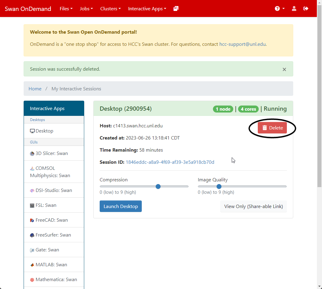The height and width of the screenshot is (289, 322).
Task: Expand the Clusters dropdown
Action: click(110, 9)
